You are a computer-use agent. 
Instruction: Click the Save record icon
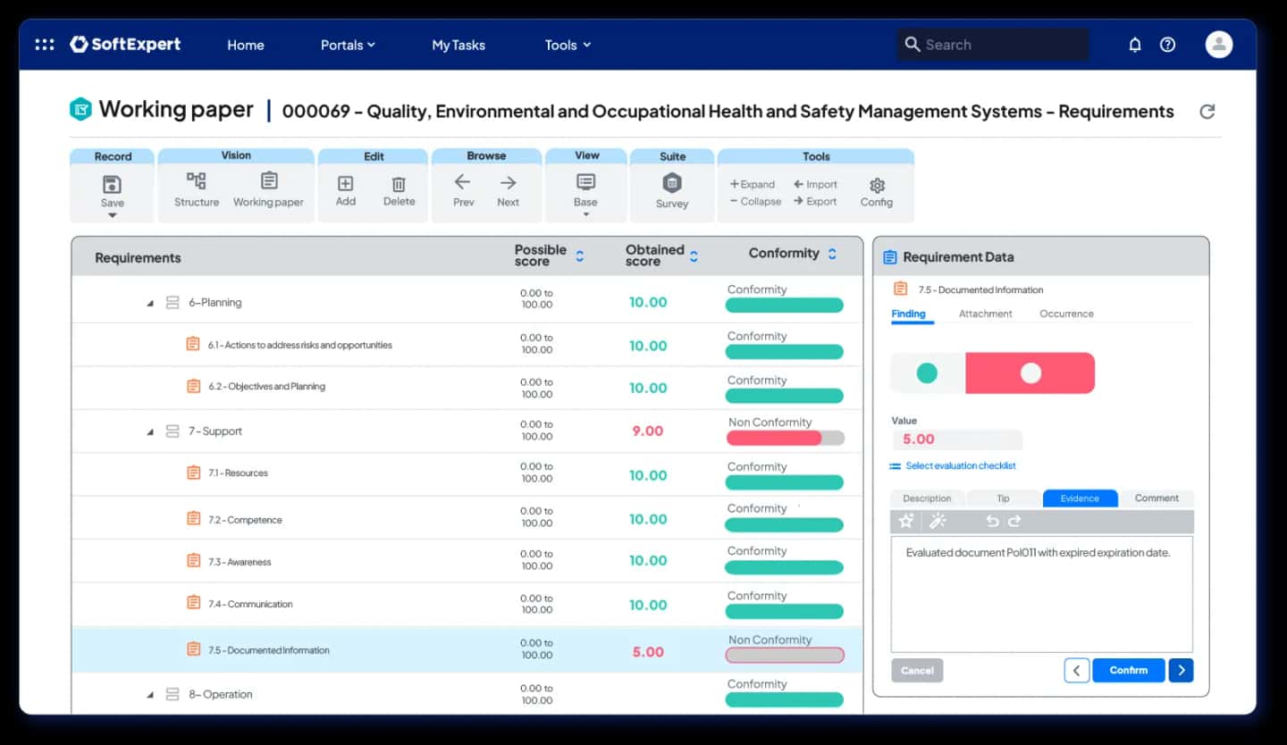[113, 185]
